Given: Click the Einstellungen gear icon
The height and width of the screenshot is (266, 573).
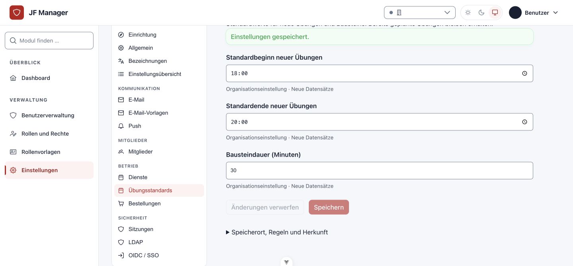Looking at the screenshot, I should pos(13,170).
